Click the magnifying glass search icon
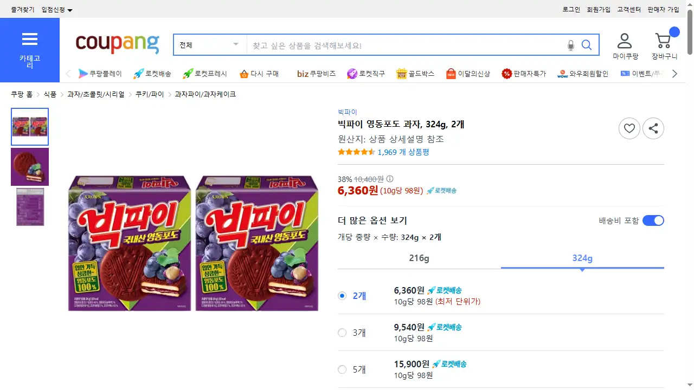Screen dimensions: 694x390 [x=587, y=45]
